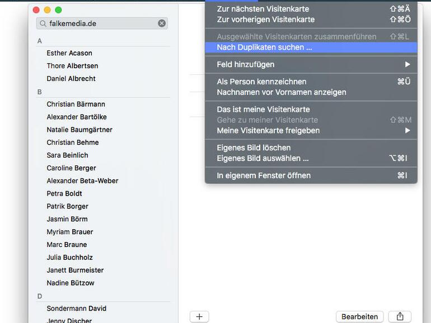Select Als Person kennzeichnen
431x323 pixels.
click(261, 82)
